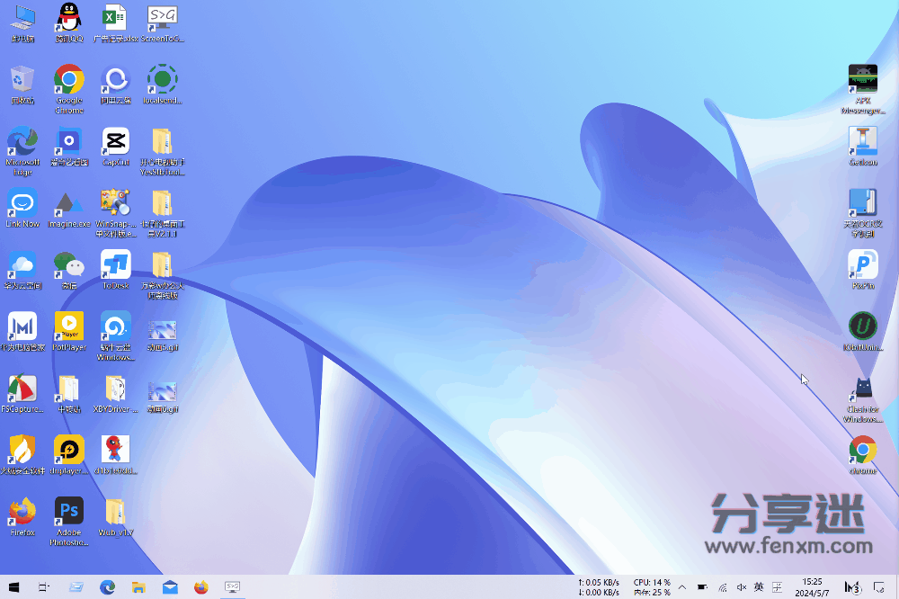Screen dimensions: 899x599
Task: Click the Recycle Bin icon
Action: [22, 79]
